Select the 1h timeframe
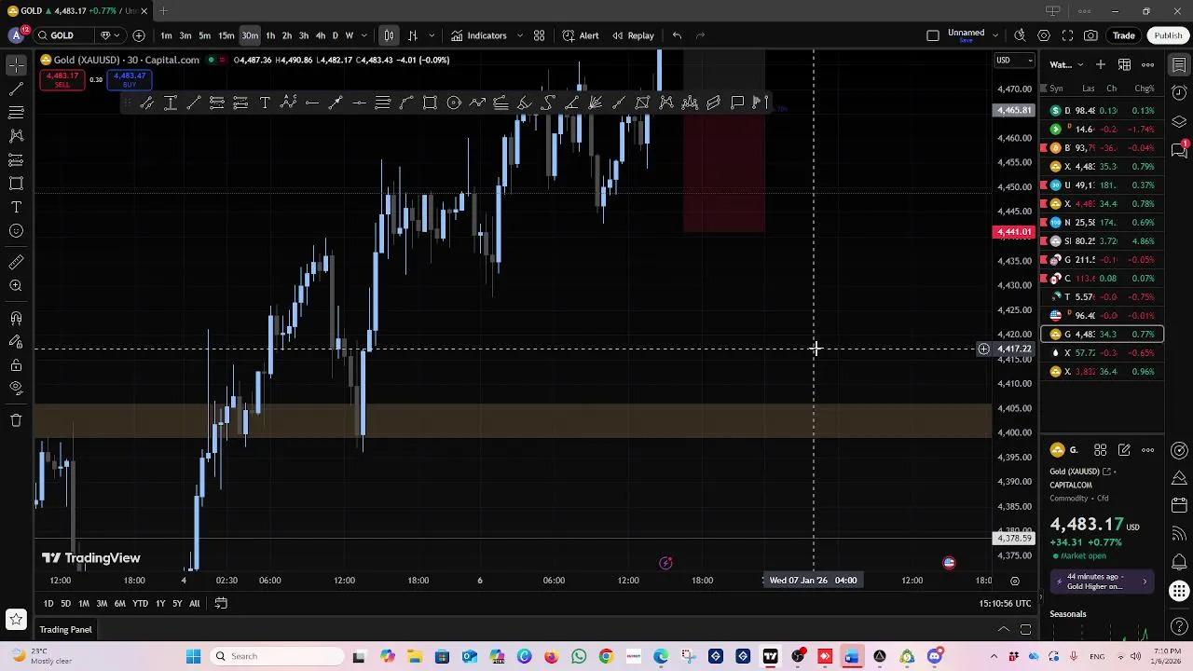Screen dimensions: 1193x671 [270, 35]
